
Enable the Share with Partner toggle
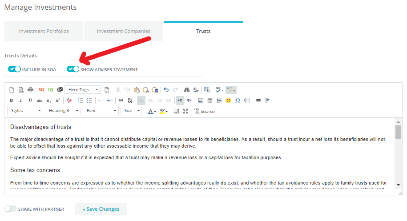point(10,209)
